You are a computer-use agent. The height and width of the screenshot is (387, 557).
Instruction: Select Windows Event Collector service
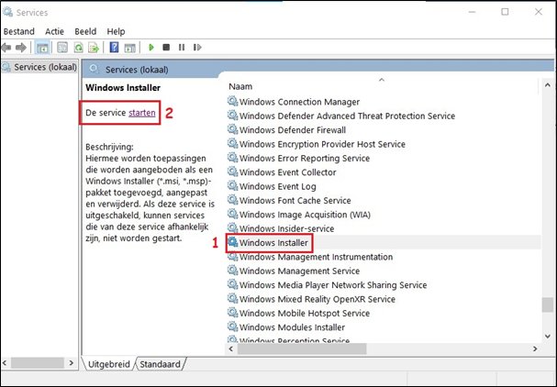288,172
